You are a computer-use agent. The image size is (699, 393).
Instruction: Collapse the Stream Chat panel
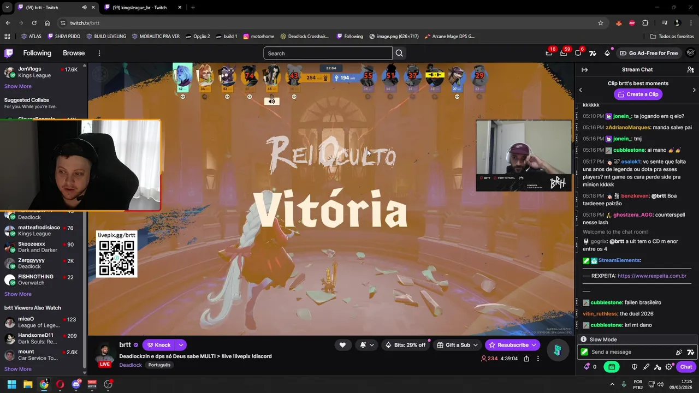(584, 69)
